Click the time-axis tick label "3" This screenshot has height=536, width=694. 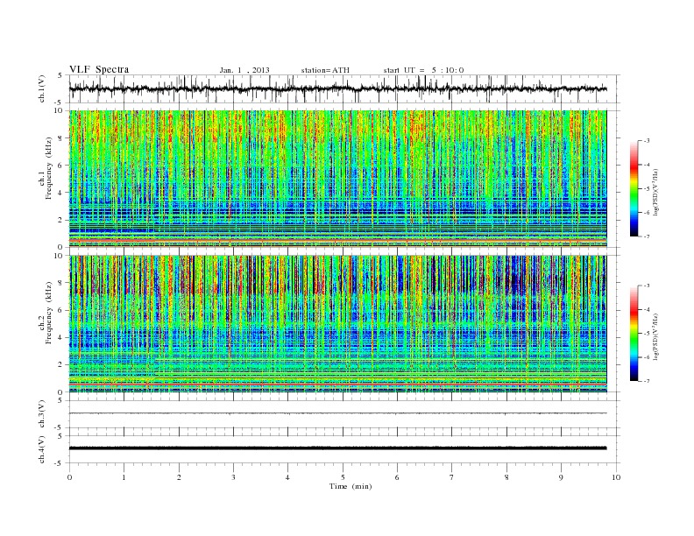pyautogui.click(x=233, y=477)
